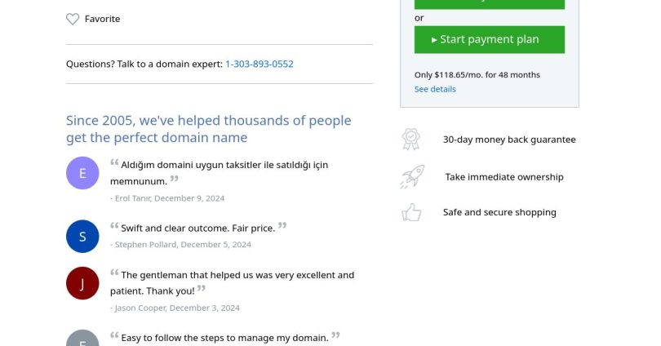Click the 'Swift and clear outcome' review
This screenshot has width=661, height=346.
click(x=198, y=228)
